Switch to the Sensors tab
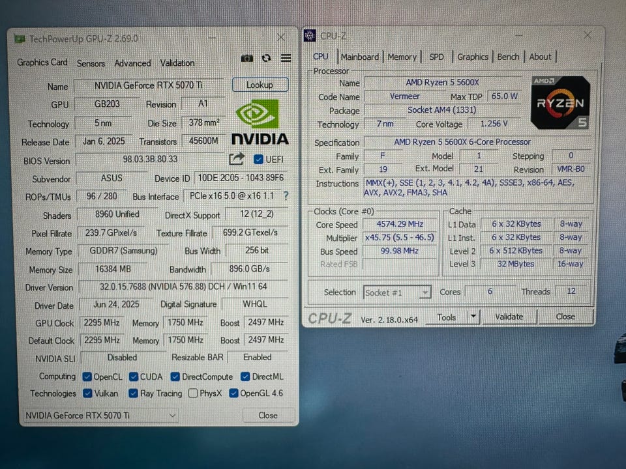The width and height of the screenshot is (626, 469). point(91,63)
